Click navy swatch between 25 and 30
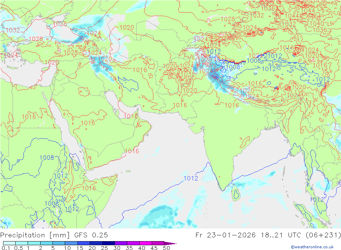 click(108, 243)
